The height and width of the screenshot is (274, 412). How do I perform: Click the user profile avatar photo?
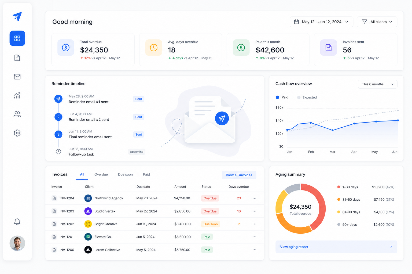point(17,243)
